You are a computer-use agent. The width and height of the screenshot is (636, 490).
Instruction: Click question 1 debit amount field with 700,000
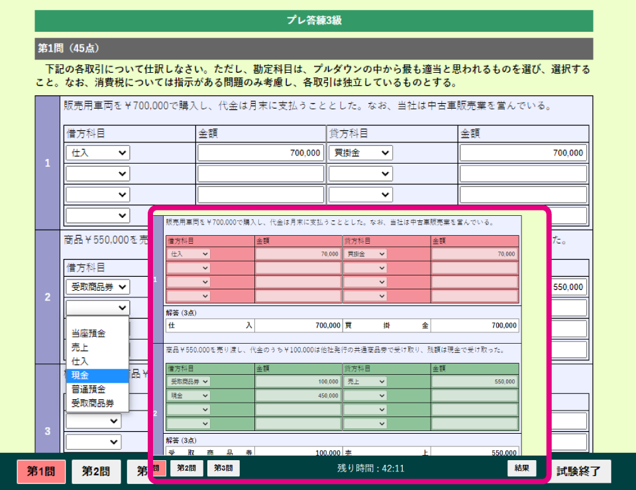(x=260, y=153)
